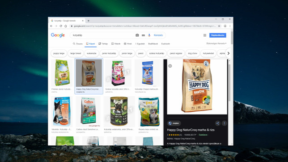Open the Calibra dog food thumbnail
Image resolution: width=288 pixels, height=162 pixels.
pyautogui.click(x=89, y=111)
